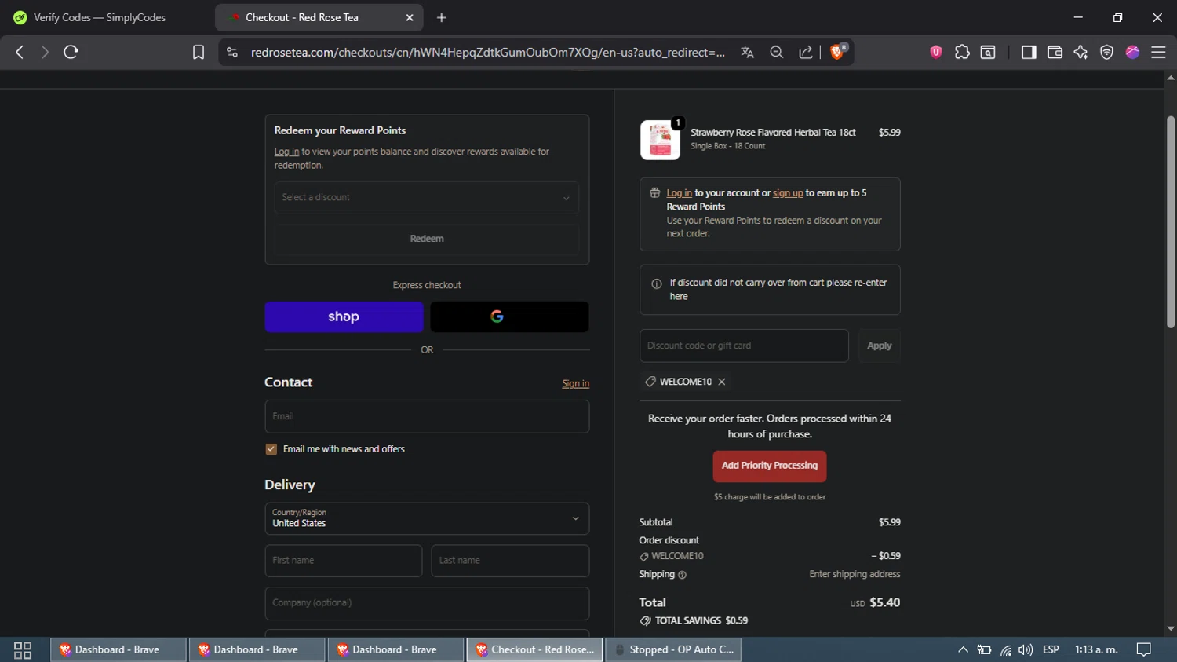This screenshot has height=662, width=1177.
Task: View site information icon in address bar
Action: 232,52
